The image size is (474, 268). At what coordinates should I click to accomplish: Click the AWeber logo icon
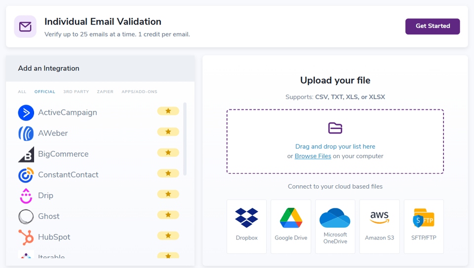pos(26,133)
